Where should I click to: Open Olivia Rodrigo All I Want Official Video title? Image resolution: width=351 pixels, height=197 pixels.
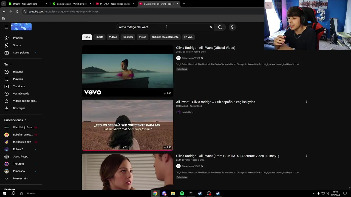click(x=206, y=48)
